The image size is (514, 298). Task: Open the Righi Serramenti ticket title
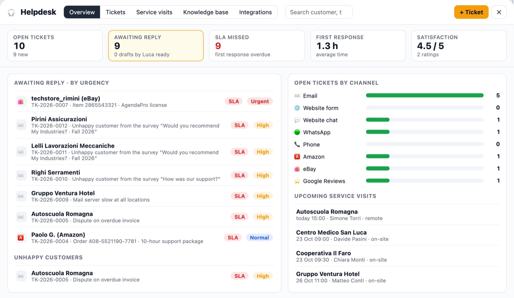(x=55, y=172)
